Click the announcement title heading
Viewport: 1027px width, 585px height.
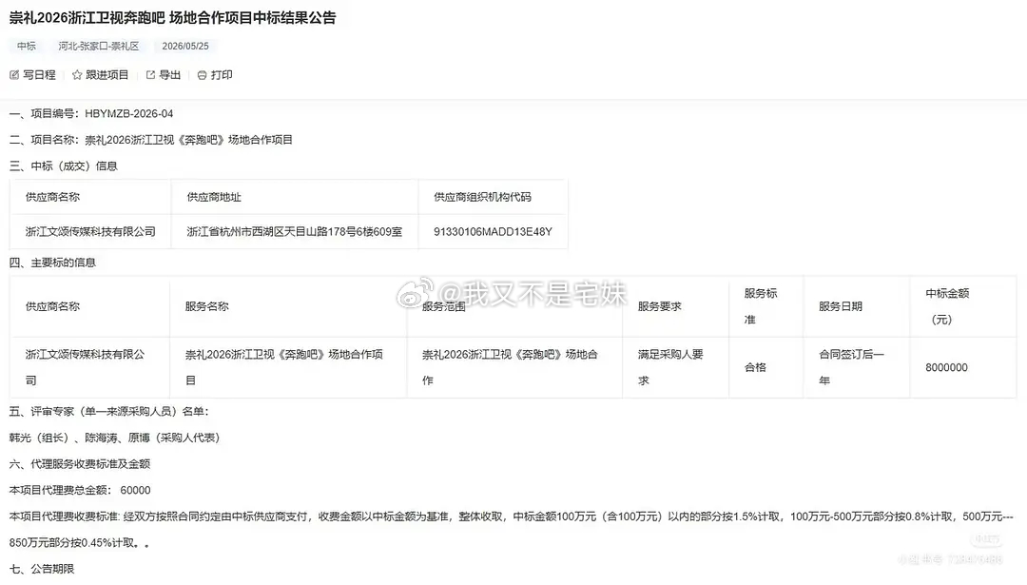coord(172,18)
